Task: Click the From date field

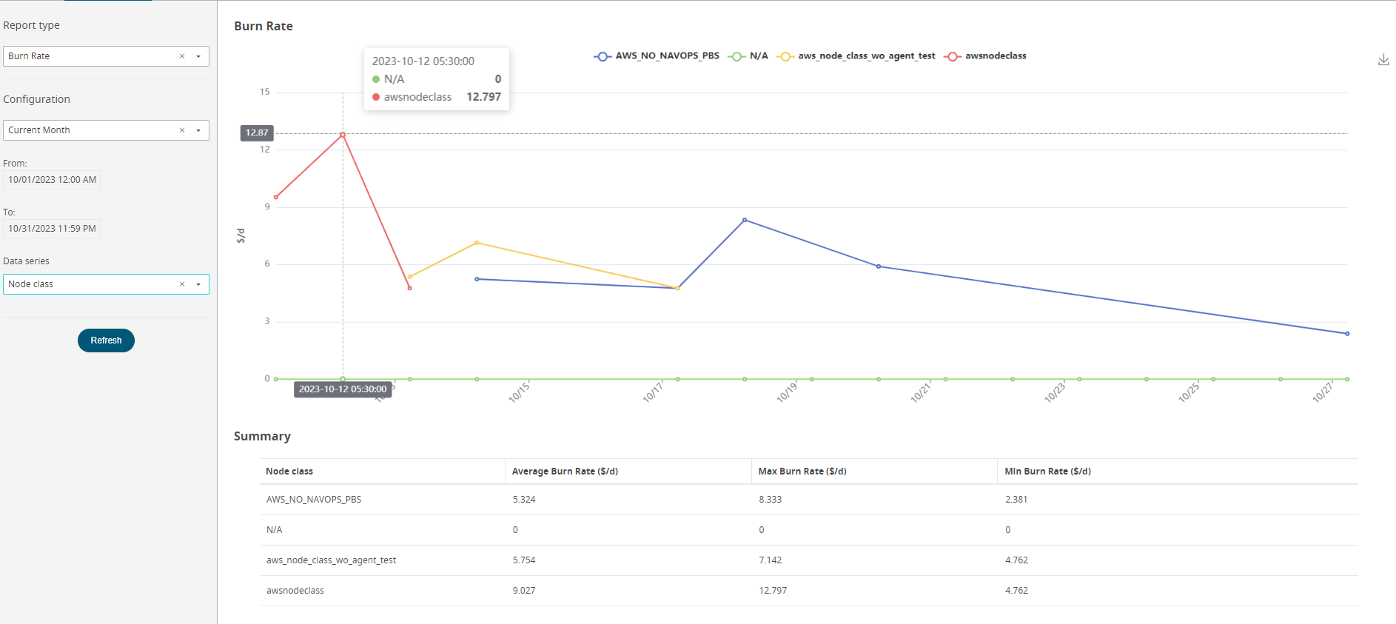Action: (52, 180)
